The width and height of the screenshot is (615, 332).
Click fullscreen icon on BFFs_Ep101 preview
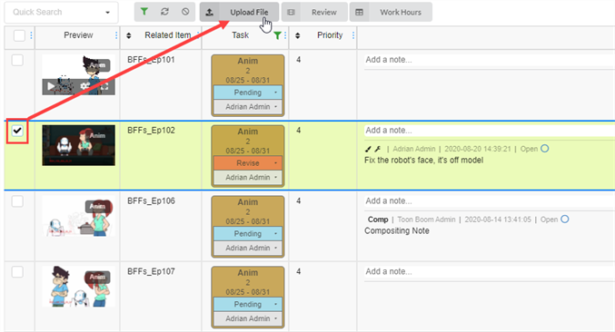click(104, 86)
